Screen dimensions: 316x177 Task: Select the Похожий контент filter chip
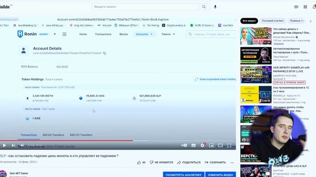[273, 21]
